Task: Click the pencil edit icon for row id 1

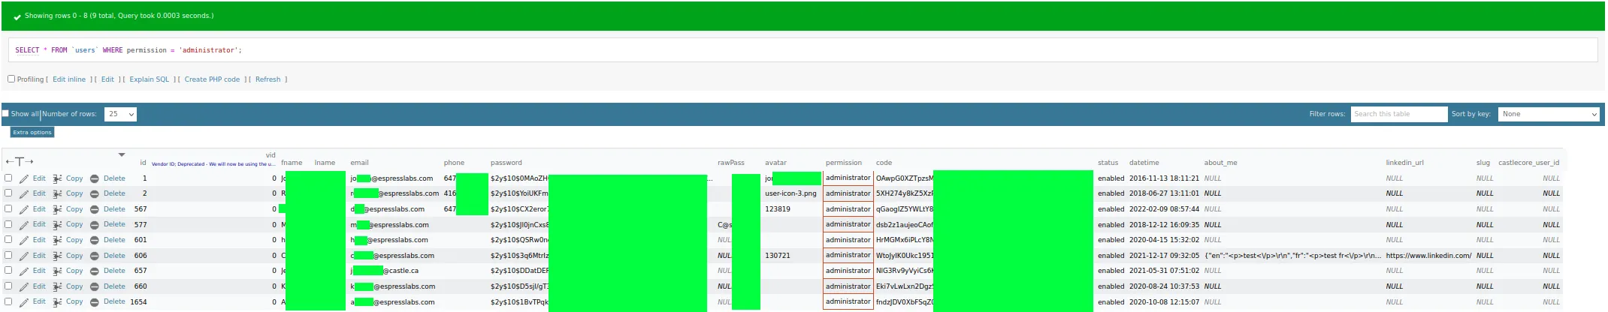Action: (24, 178)
